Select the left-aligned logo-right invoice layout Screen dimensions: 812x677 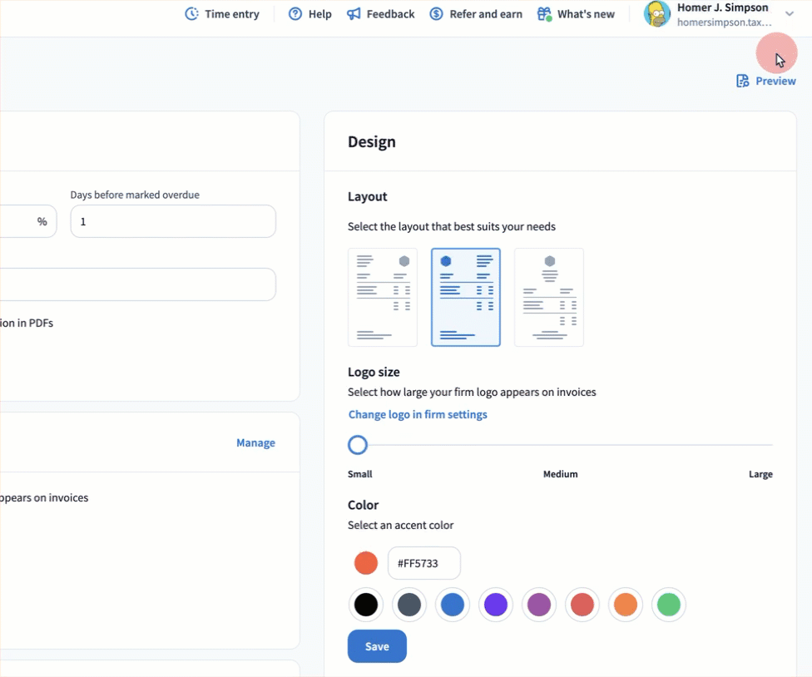(383, 297)
